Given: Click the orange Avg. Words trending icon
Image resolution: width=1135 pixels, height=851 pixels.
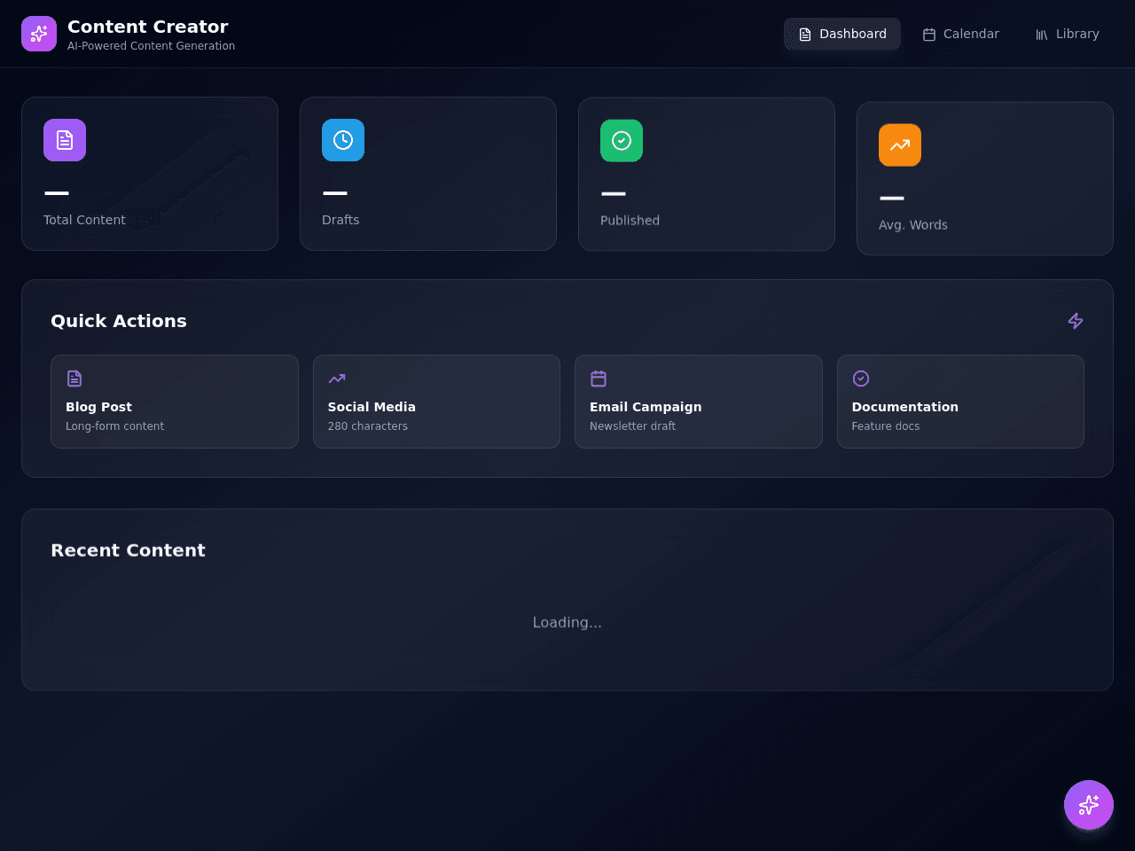Looking at the screenshot, I should [900, 145].
